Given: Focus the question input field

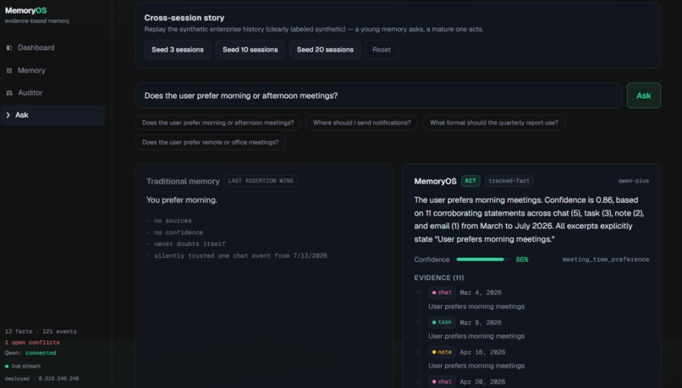Looking at the screenshot, I should 378,96.
